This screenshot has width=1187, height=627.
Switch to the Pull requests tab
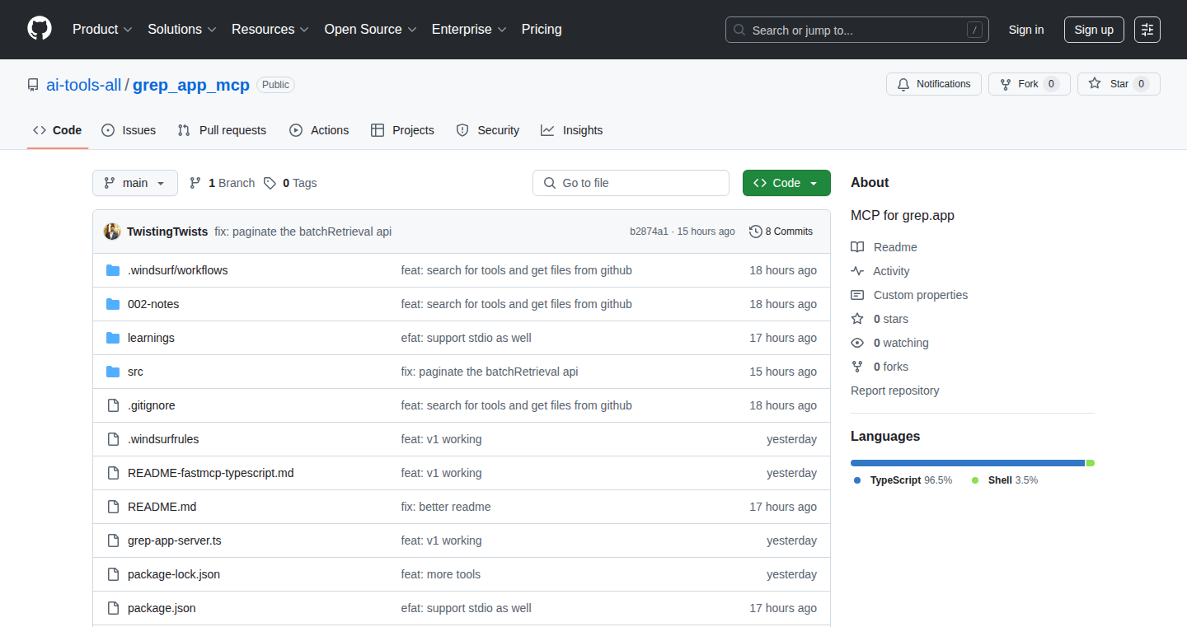(x=223, y=130)
